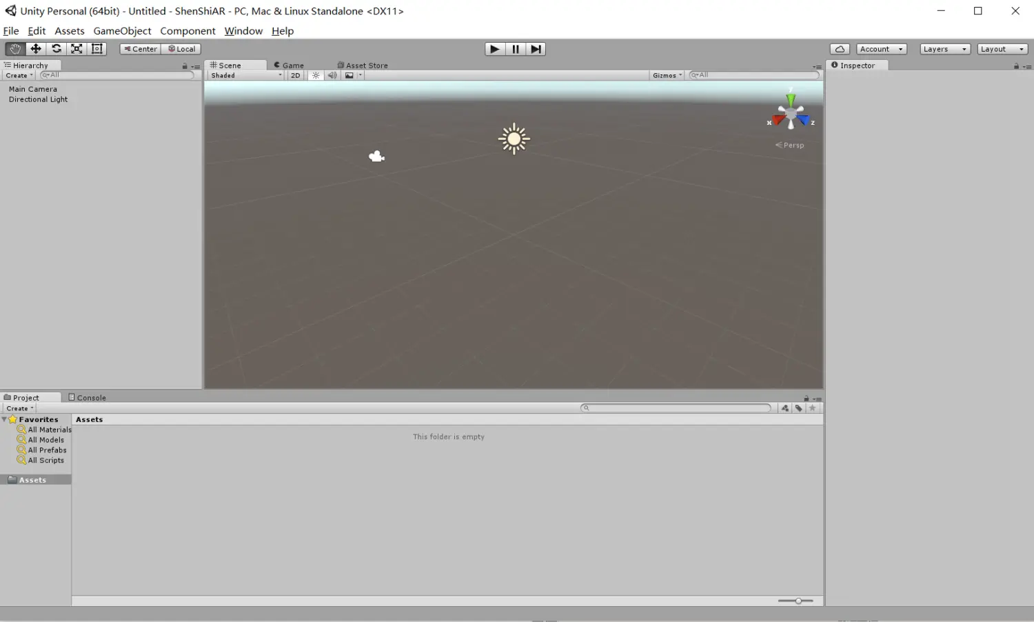Screen dimensions: 1034x622
Task: Open the GameObject menu
Action: [122, 31]
